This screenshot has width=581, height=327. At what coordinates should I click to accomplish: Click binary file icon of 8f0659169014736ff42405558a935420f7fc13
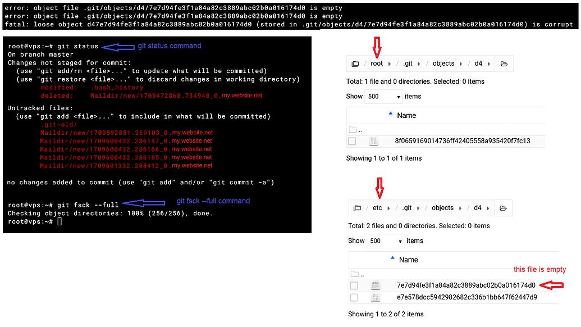[x=373, y=141]
